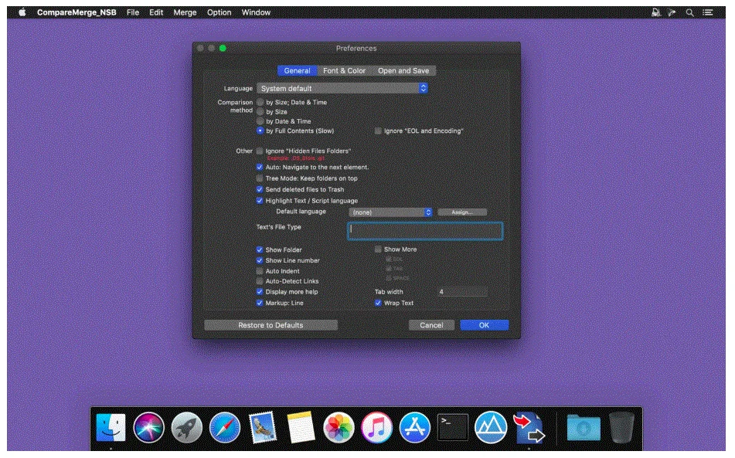Click the green zoom window button
The image size is (735, 458).
pyautogui.click(x=223, y=48)
